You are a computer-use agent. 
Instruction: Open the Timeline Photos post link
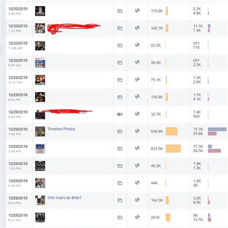click(61, 129)
